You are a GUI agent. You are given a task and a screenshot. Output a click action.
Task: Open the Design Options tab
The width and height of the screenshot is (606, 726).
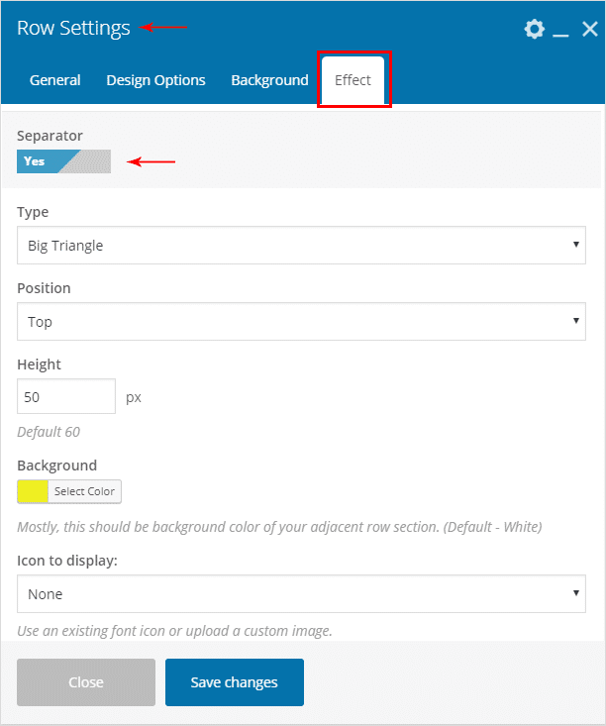(x=156, y=80)
